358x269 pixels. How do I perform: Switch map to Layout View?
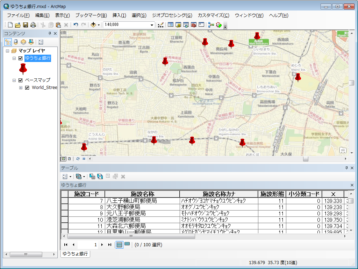70,159
